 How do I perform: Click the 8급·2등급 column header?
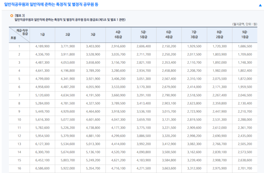click(219, 35)
